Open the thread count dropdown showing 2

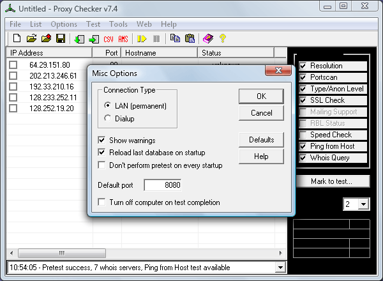click(364, 204)
